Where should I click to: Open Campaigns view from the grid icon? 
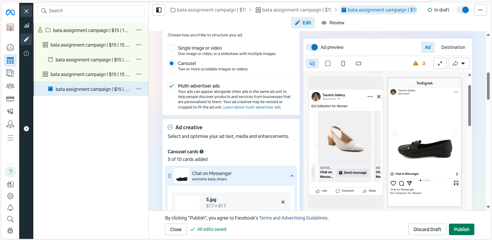[x=10, y=60]
